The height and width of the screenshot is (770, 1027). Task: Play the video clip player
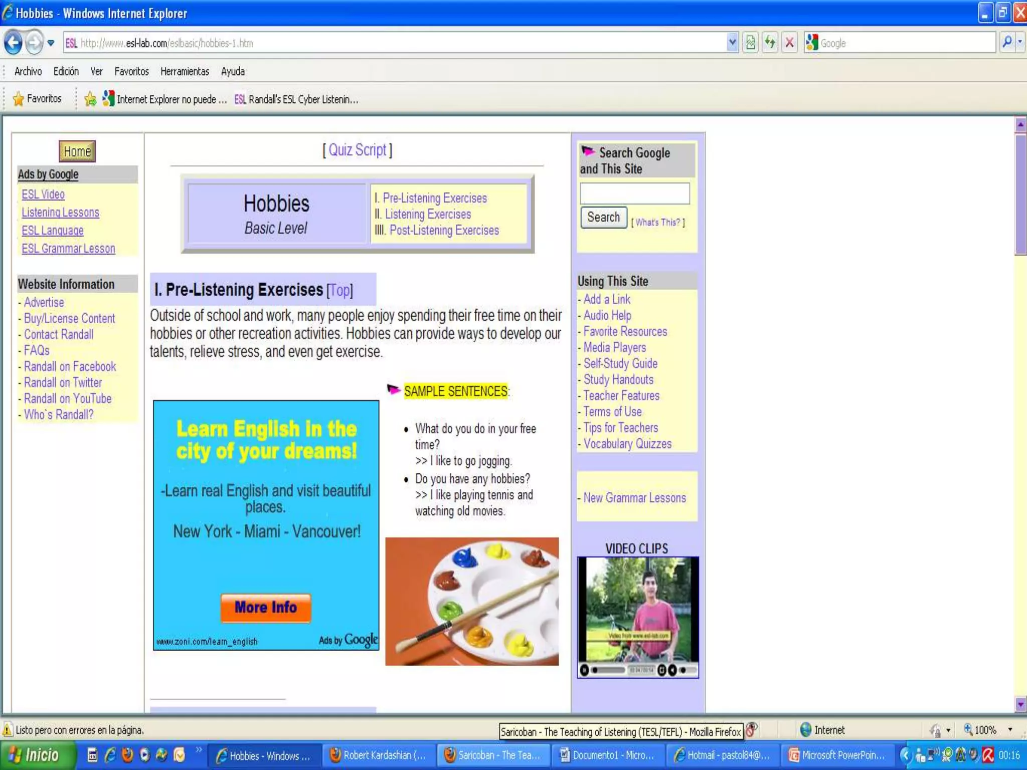point(584,670)
